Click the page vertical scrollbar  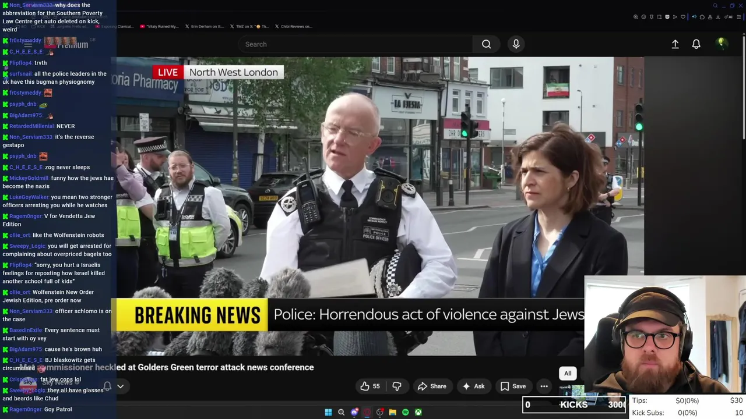click(x=744, y=87)
